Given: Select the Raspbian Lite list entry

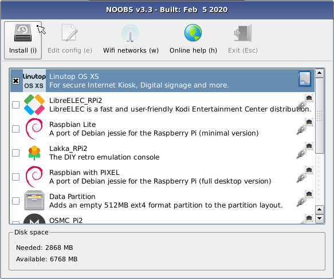Looking at the screenshot, I should click(x=162, y=129).
